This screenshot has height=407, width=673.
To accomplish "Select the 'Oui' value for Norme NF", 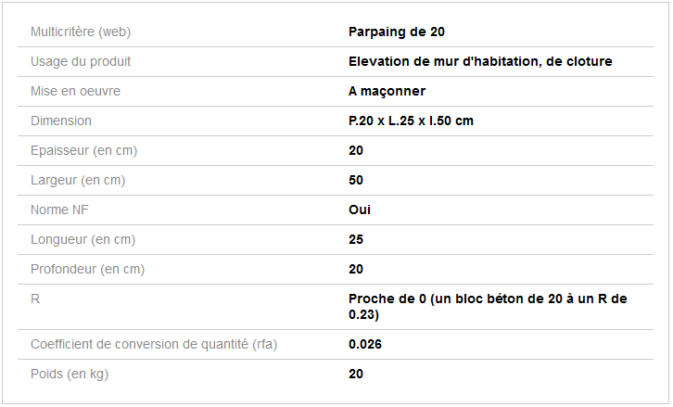I will (x=360, y=210).
